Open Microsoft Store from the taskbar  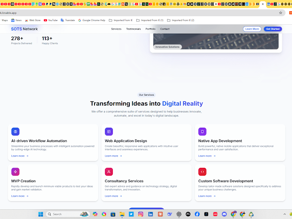click(113, 214)
